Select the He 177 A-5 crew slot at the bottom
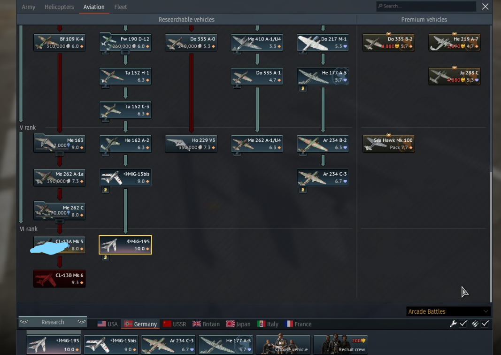 pyautogui.click(x=225, y=345)
